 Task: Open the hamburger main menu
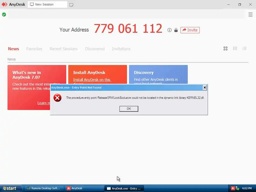[250, 14]
